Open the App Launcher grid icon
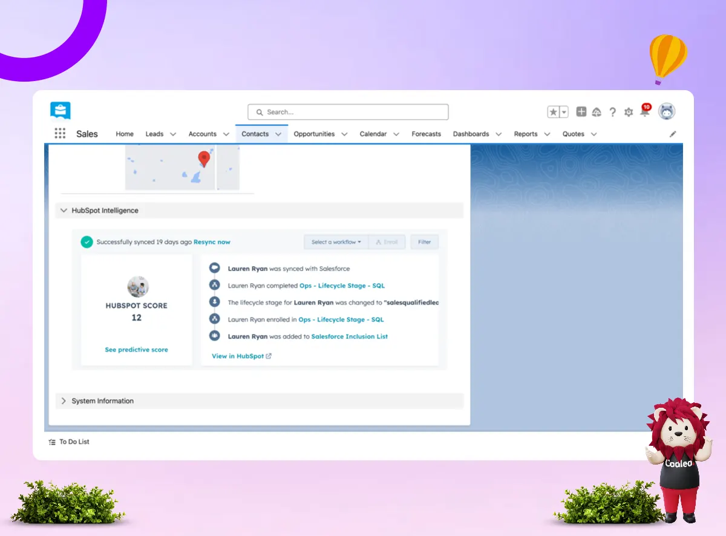 pyautogui.click(x=60, y=134)
